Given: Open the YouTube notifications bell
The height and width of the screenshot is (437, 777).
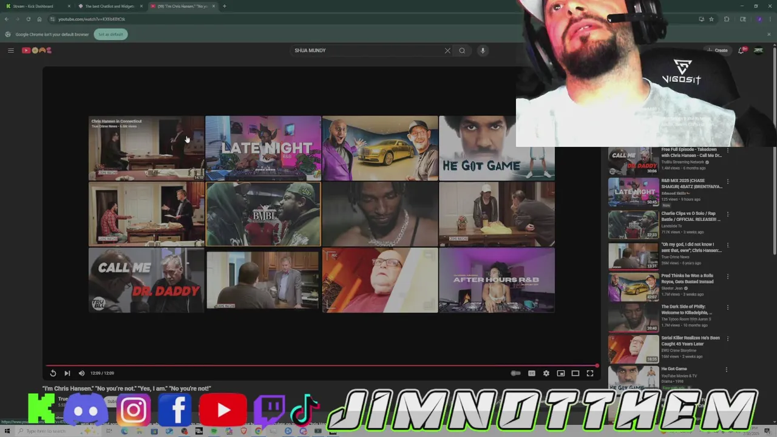Looking at the screenshot, I should coord(741,50).
